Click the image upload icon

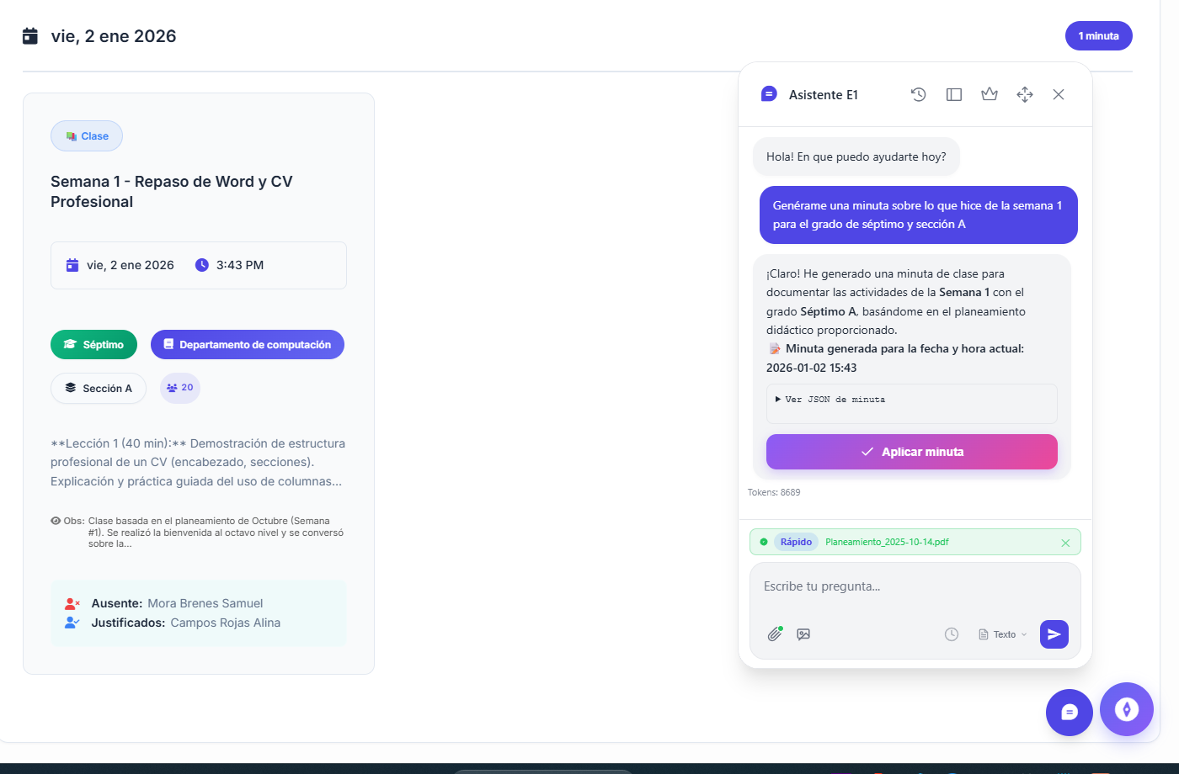pos(803,634)
